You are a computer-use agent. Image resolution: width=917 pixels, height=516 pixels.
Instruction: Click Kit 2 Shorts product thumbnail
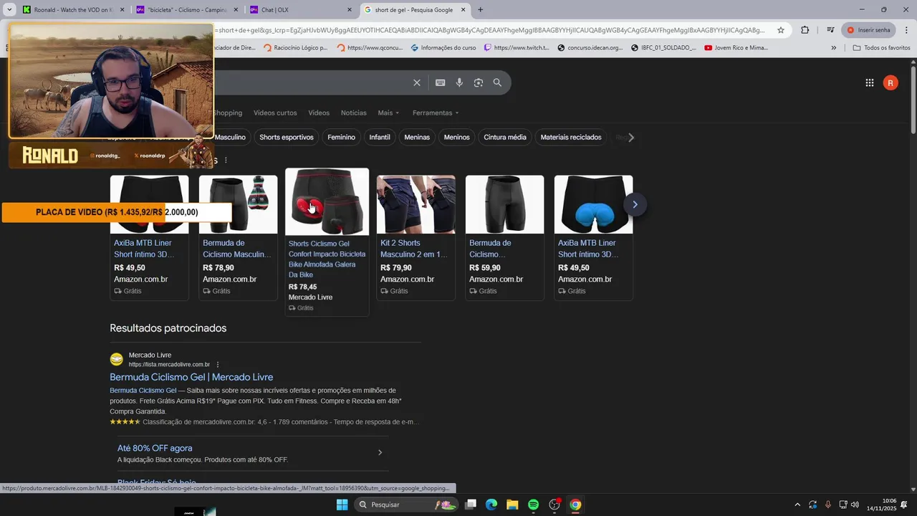tap(416, 204)
